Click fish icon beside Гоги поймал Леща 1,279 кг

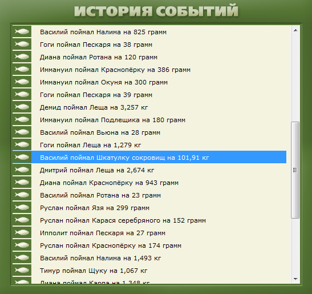pos(22,144)
